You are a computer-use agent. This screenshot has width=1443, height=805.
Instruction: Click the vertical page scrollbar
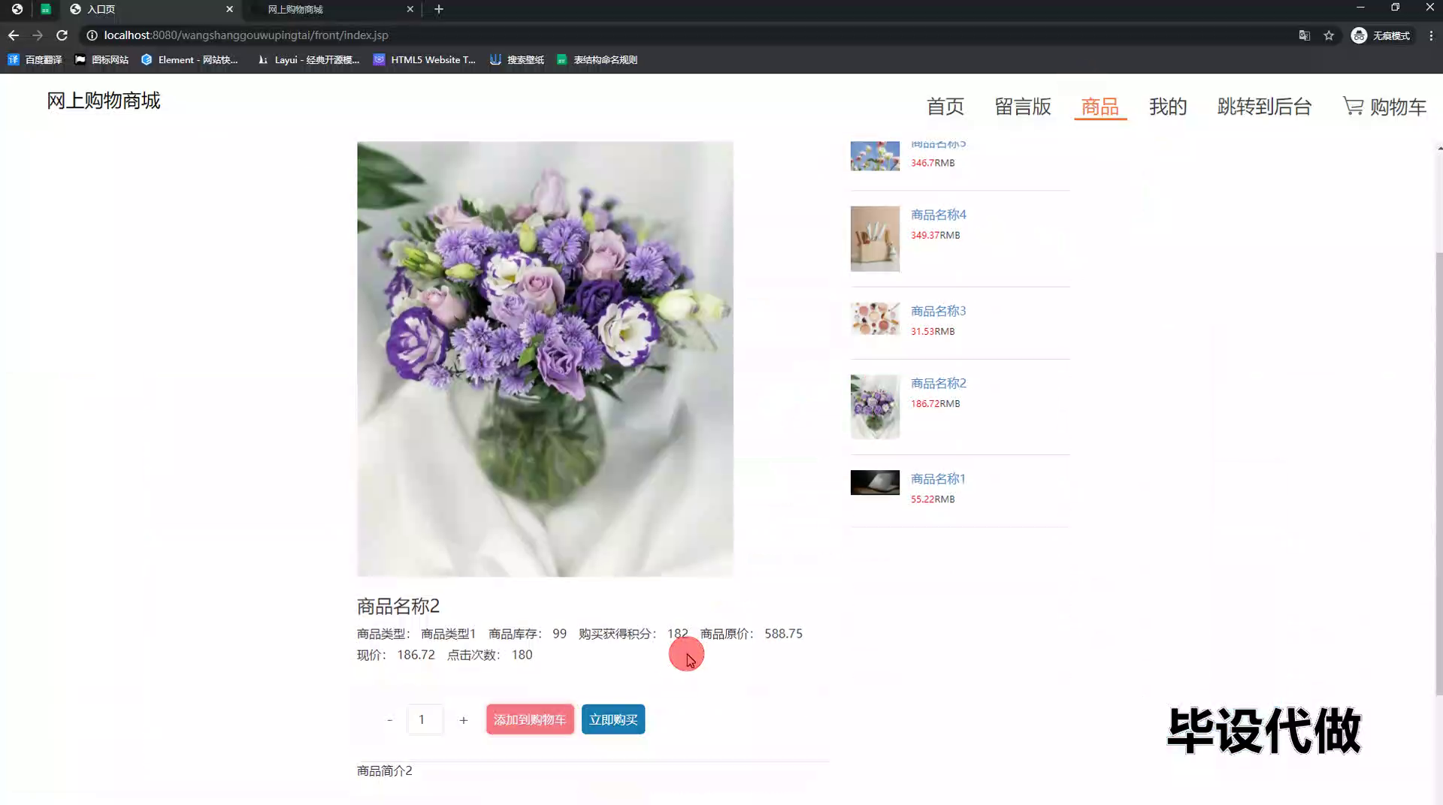click(1438, 473)
